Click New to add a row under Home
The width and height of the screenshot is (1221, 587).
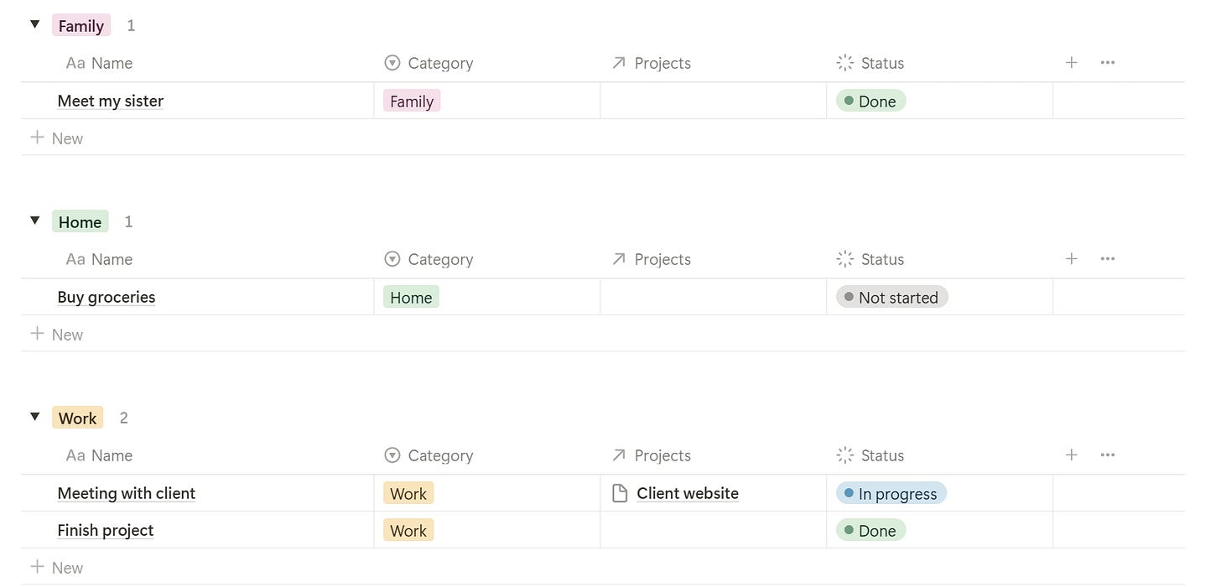[x=67, y=334]
